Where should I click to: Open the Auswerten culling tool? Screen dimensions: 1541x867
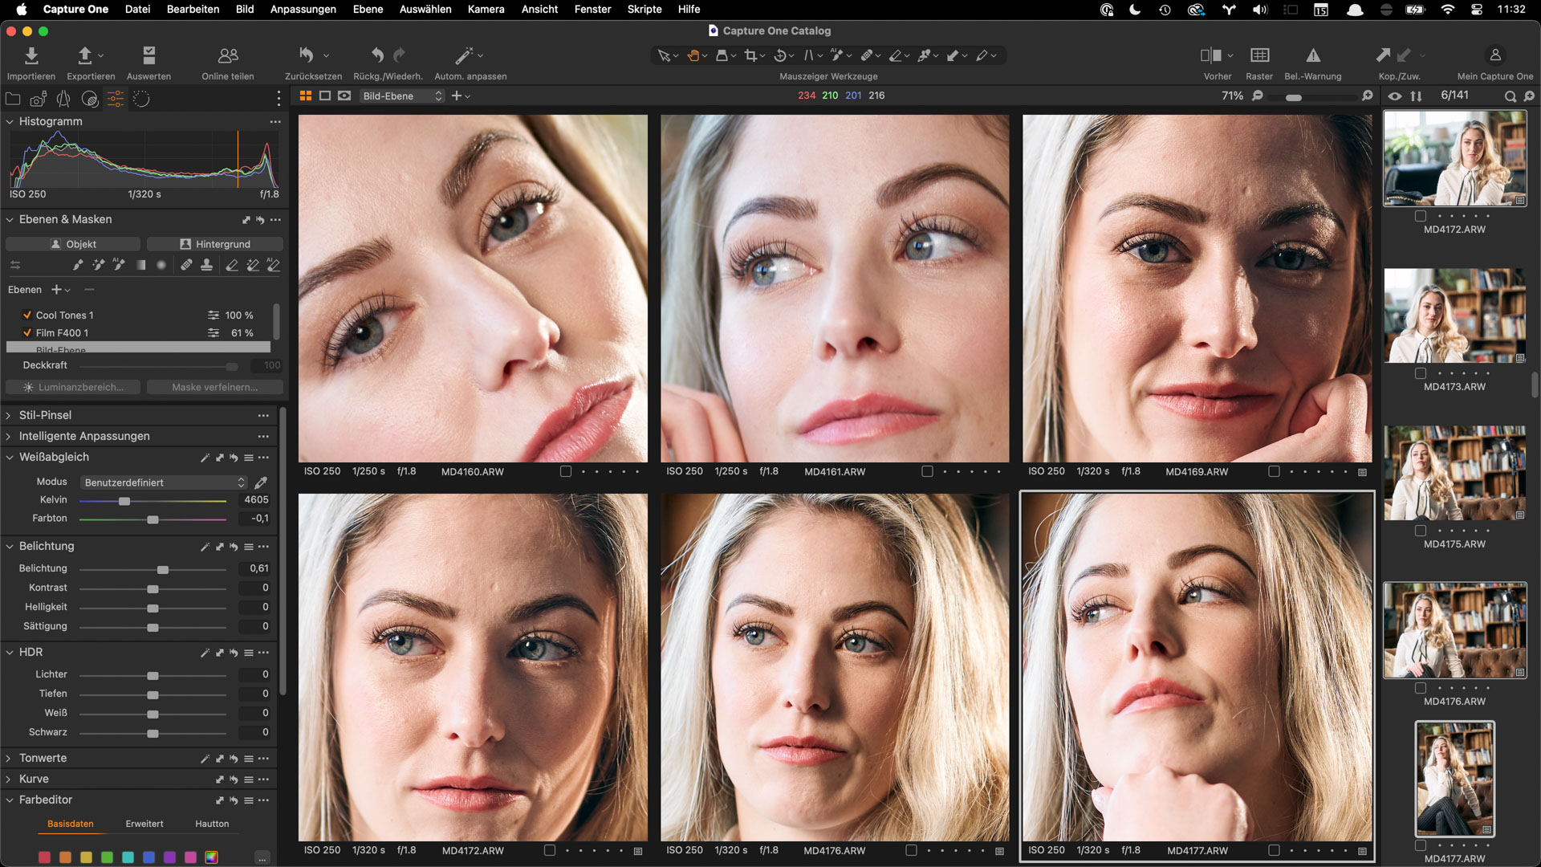148,55
